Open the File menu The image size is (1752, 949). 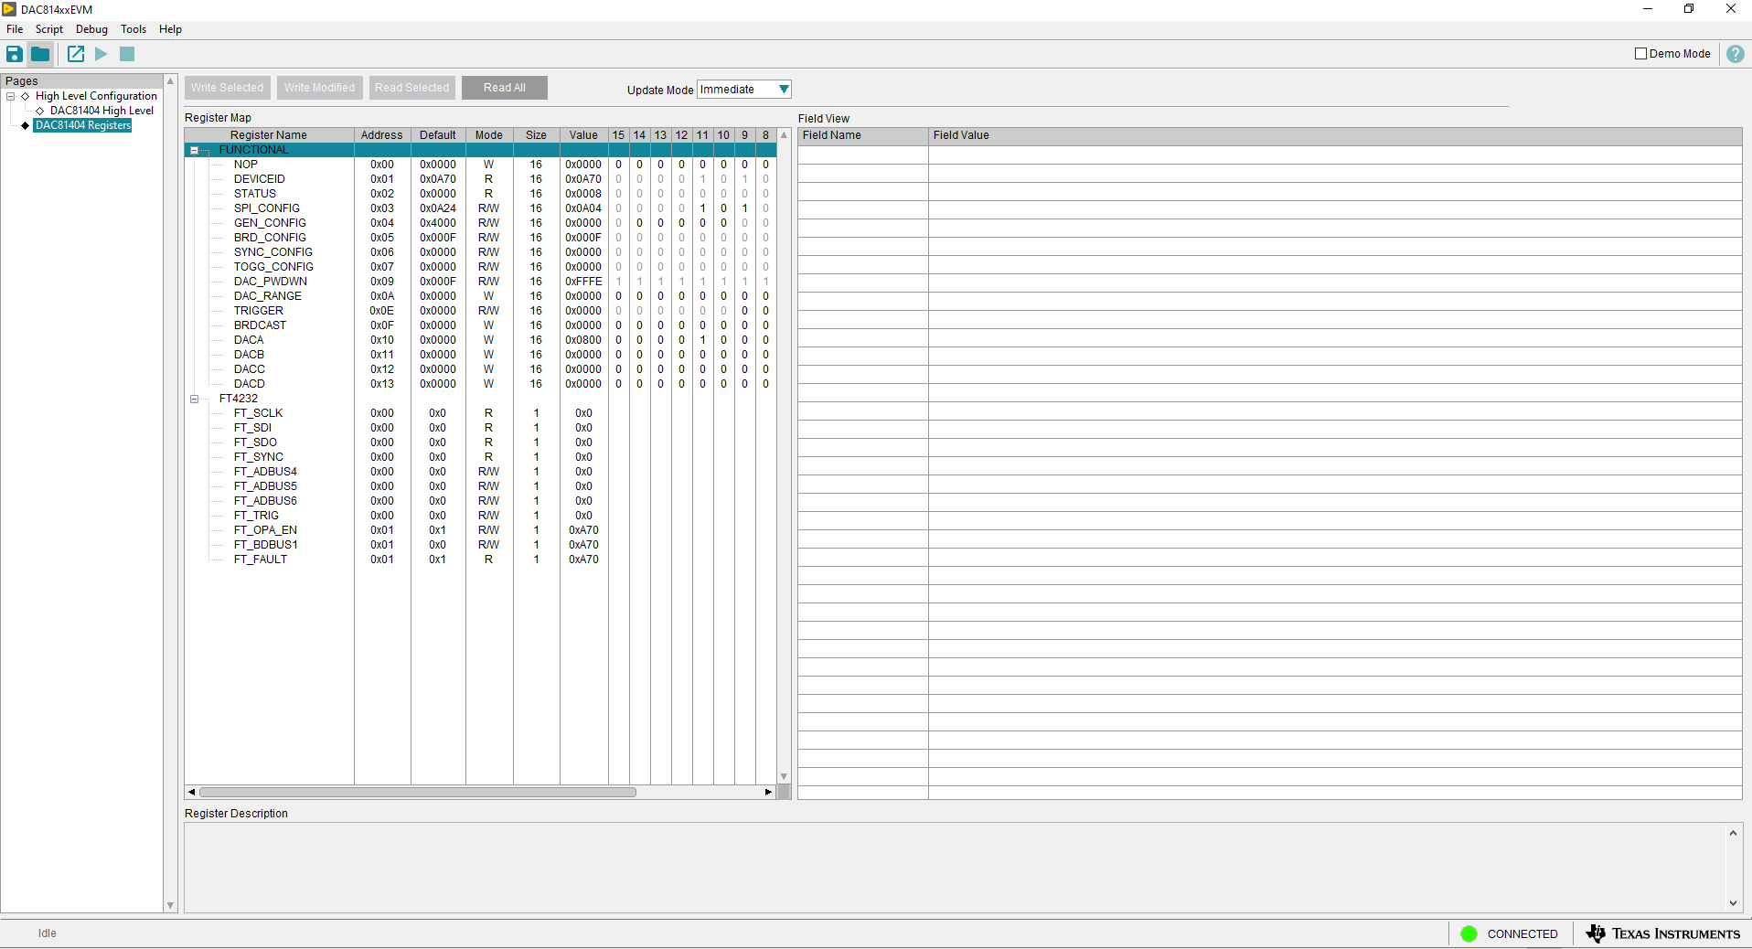click(x=15, y=29)
